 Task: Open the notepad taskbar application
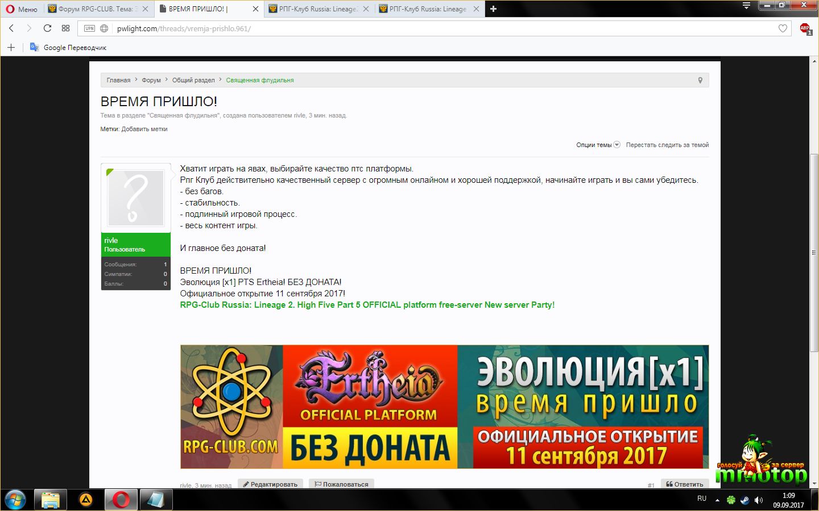click(156, 500)
